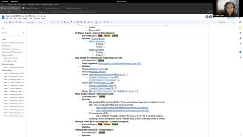Click the font size input field
The width and height of the screenshot is (243, 137).
[52, 22]
